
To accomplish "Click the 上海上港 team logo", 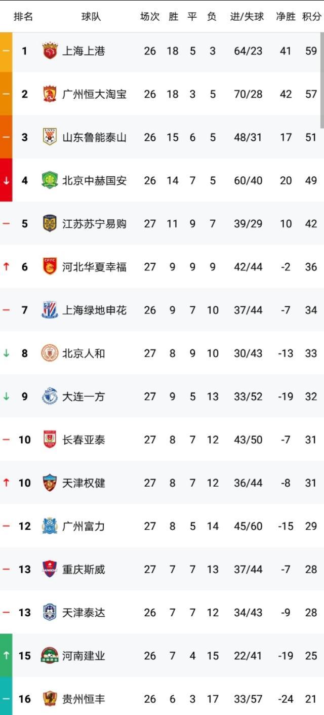I will tap(50, 51).
